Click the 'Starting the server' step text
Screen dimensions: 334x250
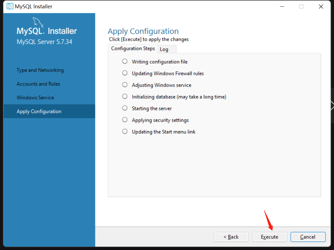pos(152,109)
